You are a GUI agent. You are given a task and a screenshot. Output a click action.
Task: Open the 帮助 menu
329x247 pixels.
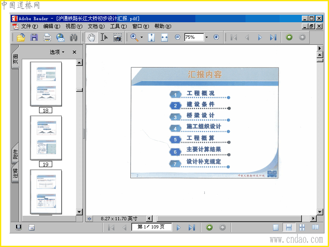[163, 26]
